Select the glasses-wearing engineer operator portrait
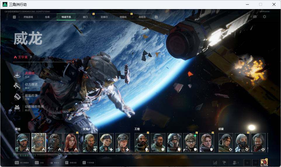This screenshot has height=167, width=281. point(190,143)
